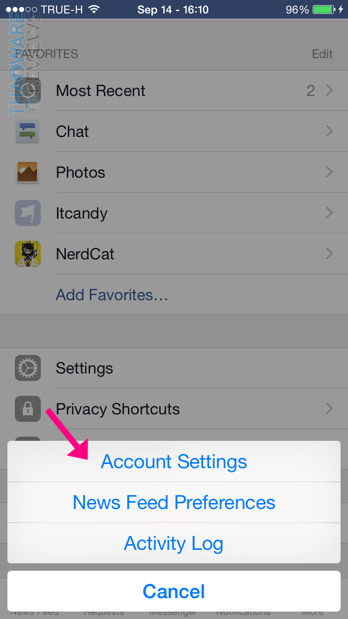Expand the Photos row chevron
Image resolution: width=348 pixels, height=619 pixels.
point(329,172)
